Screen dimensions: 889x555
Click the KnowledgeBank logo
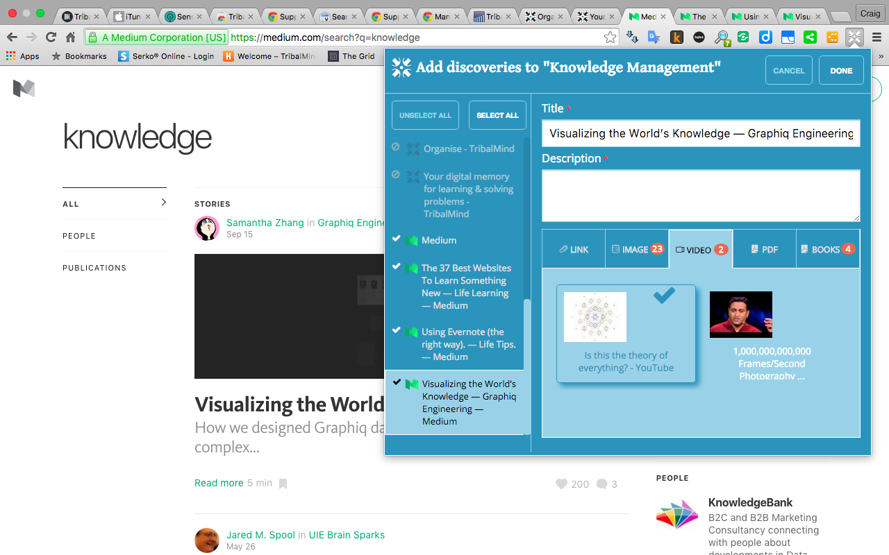tap(677, 514)
